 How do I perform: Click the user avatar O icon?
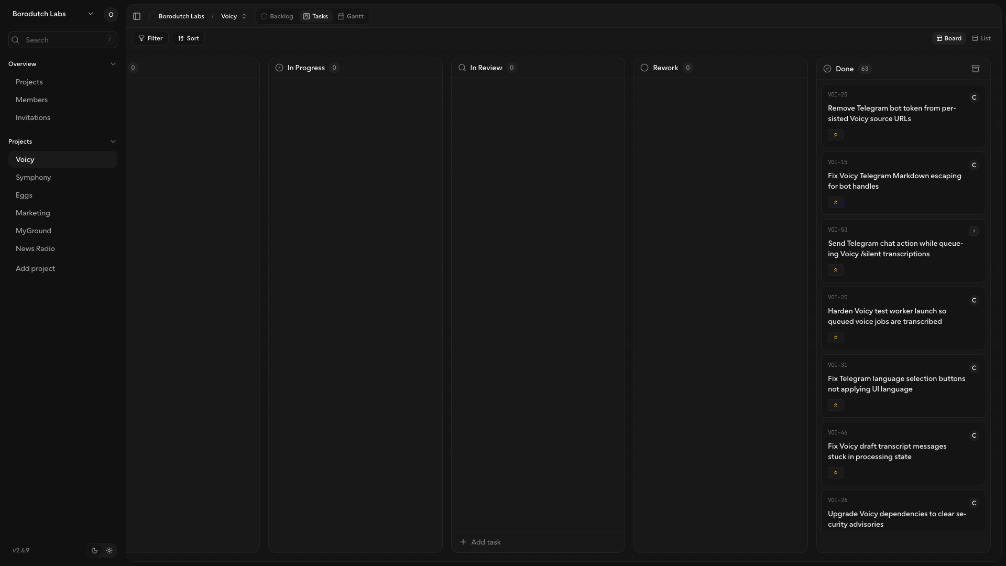[111, 15]
